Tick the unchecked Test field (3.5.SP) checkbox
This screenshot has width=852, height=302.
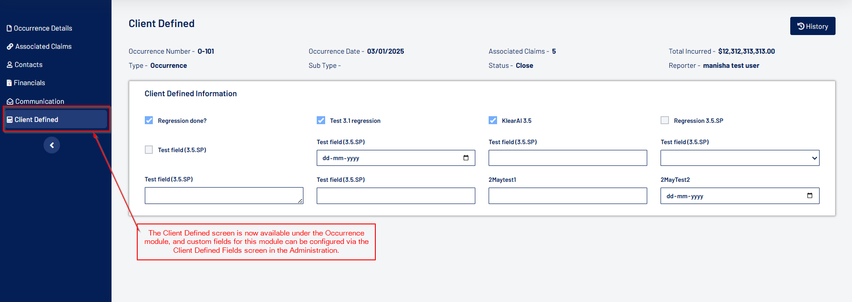click(x=149, y=150)
